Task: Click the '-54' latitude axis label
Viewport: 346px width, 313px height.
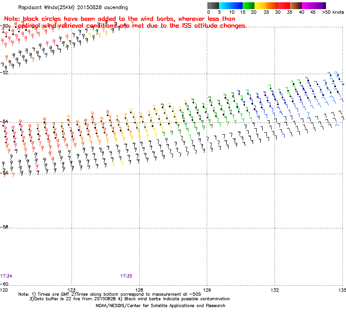Action: [4, 121]
